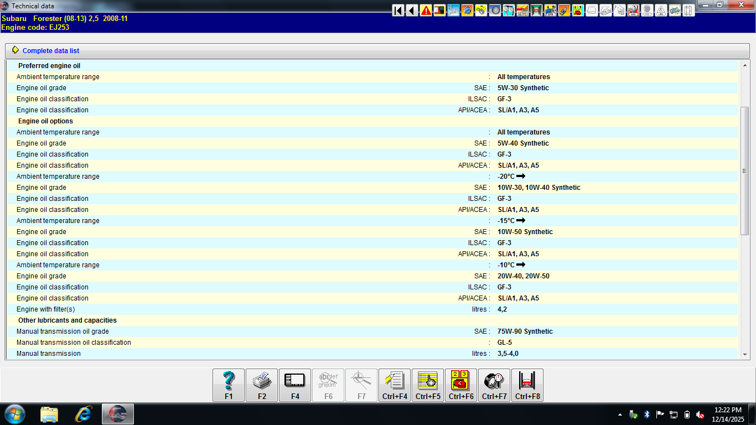
Task: Select the 'GL-5' classification value
Action: click(504, 343)
